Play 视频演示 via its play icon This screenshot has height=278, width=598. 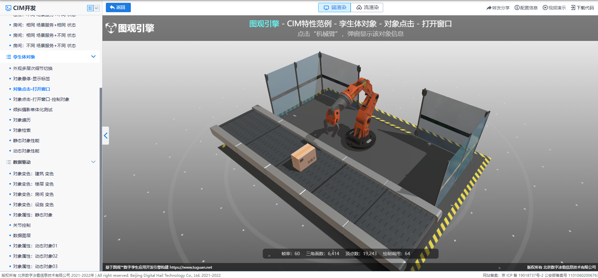coord(545,8)
